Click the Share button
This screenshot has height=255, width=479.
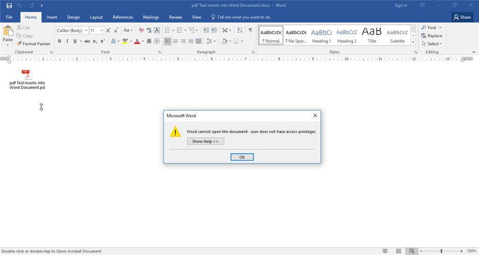point(462,17)
